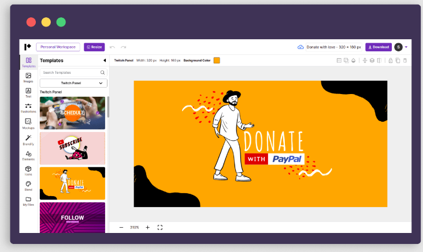423x252 pixels.
Task: Click the layers stack icon
Action: click(372, 61)
